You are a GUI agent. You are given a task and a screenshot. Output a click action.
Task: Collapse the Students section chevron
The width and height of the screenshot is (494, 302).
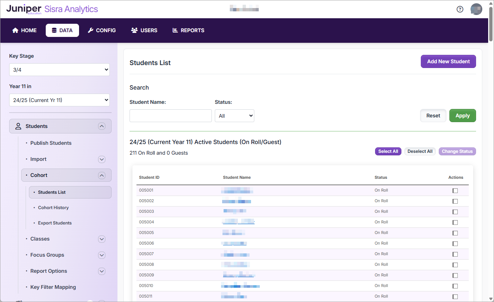pyautogui.click(x=102, y=126)
